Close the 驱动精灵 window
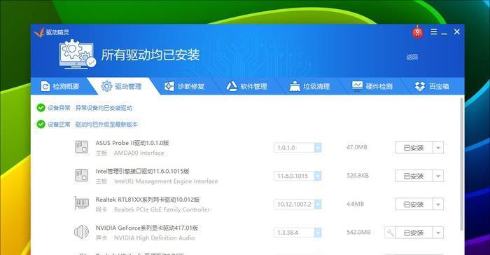The height and width of the screenshot is (255, 490). coord(457,32)
